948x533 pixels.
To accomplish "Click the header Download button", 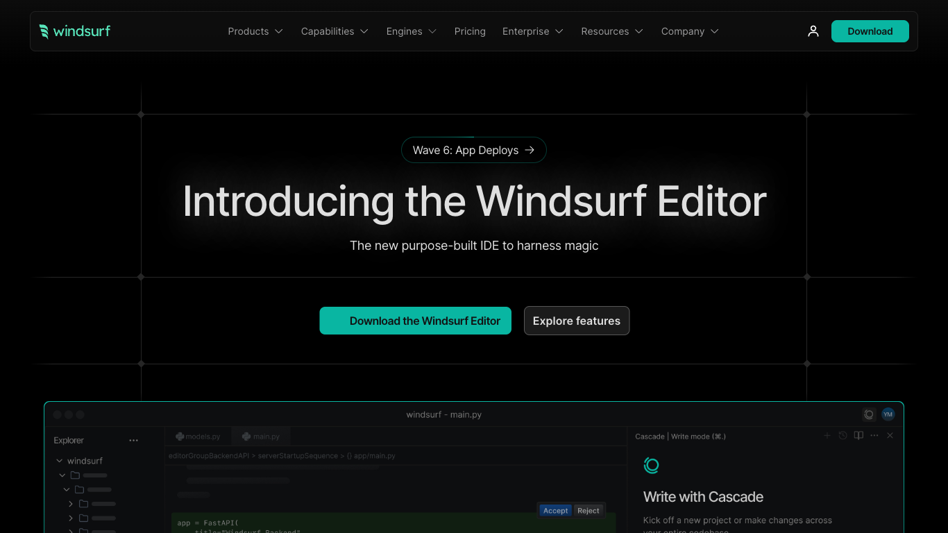I will 870,31.
